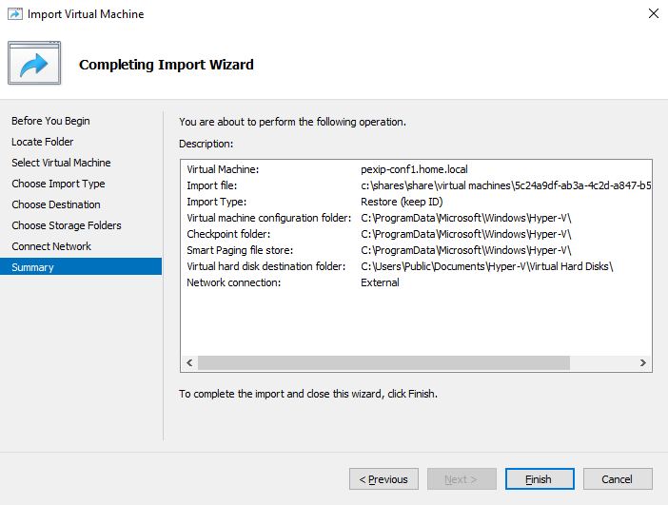The height and width of the screenshot is (505, 668).
Task: Select the Select Virtual Machine step
Action: point(61,163)
